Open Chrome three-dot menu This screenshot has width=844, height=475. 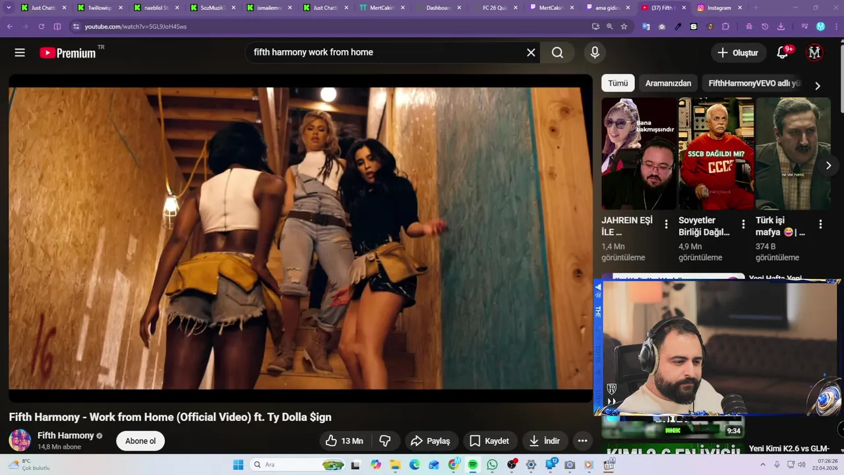(835, 26)
